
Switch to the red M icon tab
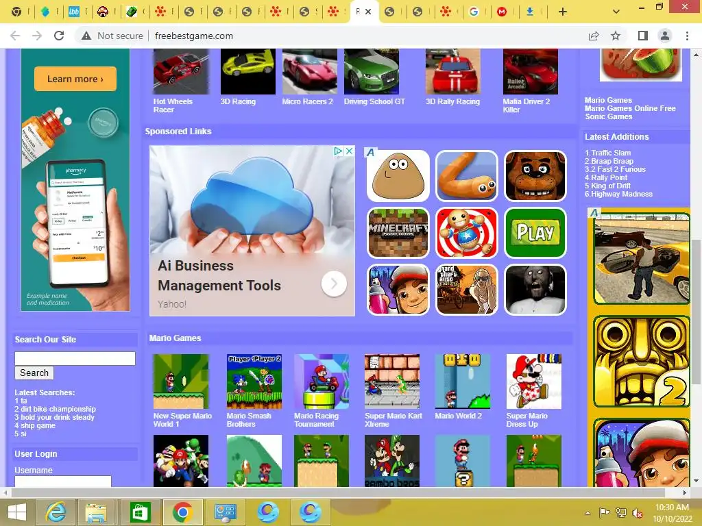tap(502, 12)
